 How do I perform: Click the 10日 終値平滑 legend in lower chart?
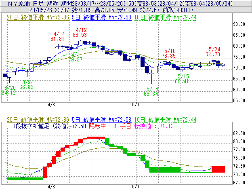click(x=166, y=120)
